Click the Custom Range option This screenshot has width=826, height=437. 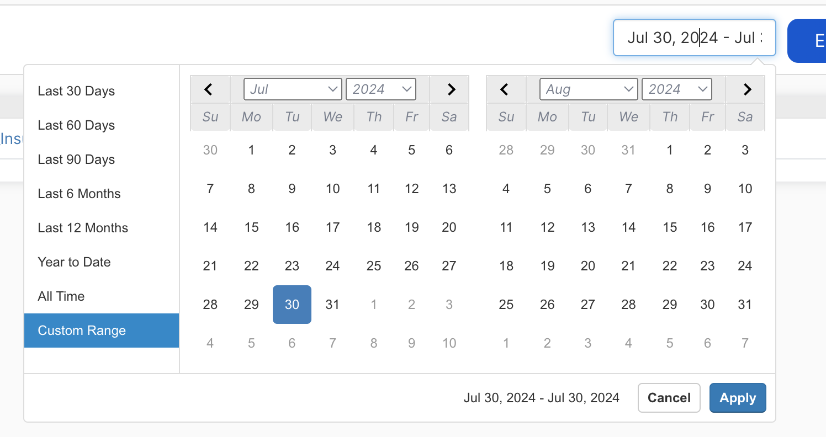point(82,331)
